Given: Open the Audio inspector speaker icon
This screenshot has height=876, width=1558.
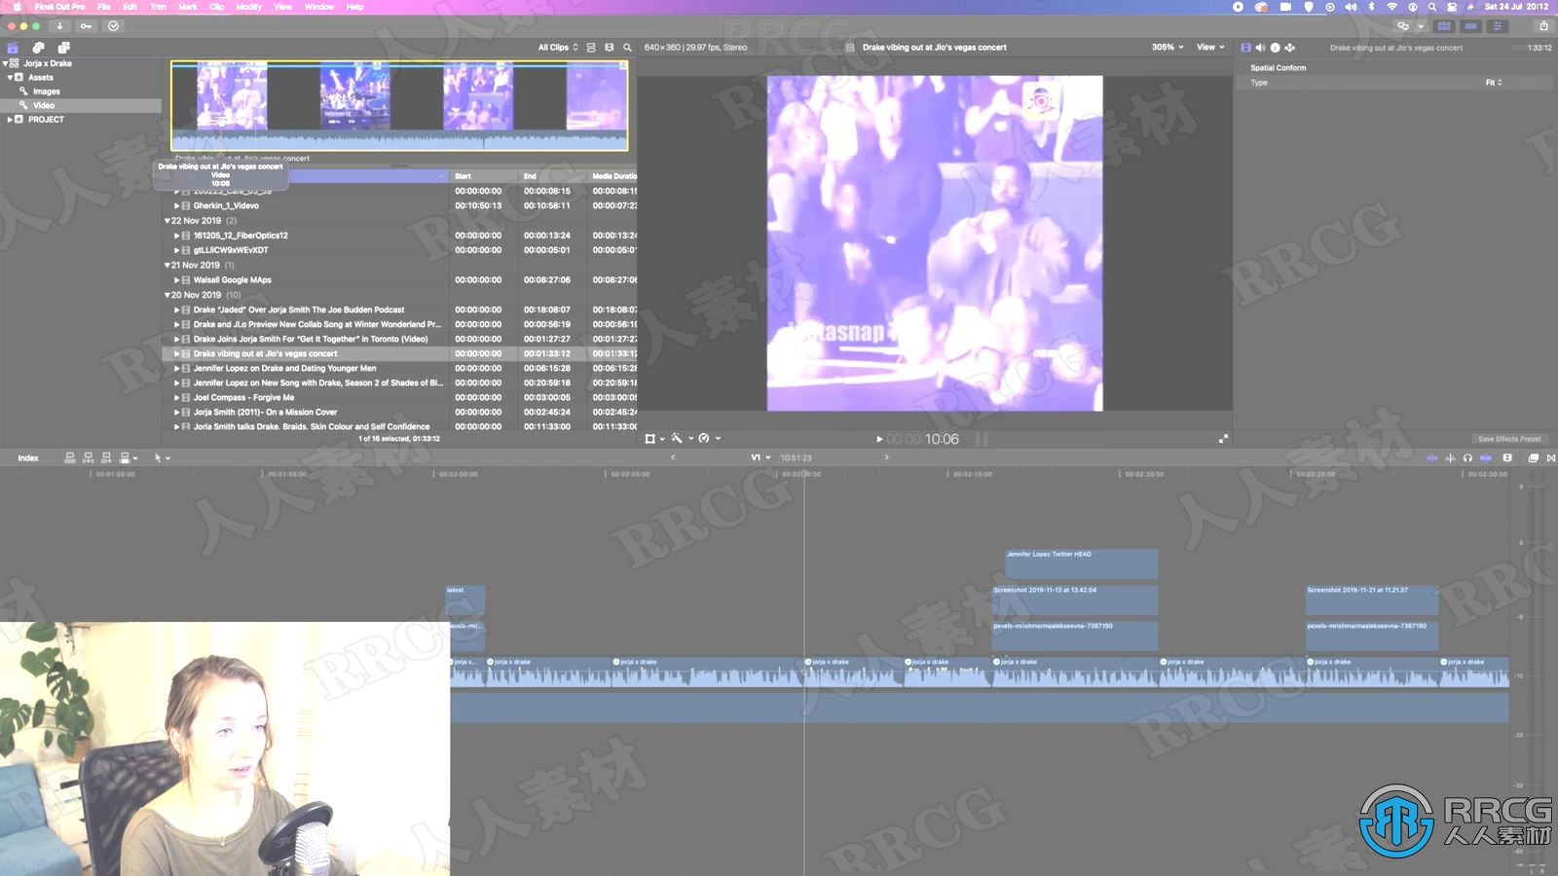Looking at the screenshot, I should pyautogui.click(x=1260, y=47).
